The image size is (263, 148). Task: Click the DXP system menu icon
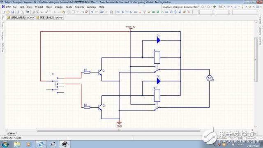coord(6,7)
